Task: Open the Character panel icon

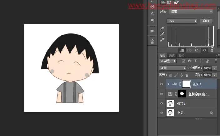Action: [x=152, y=14]
